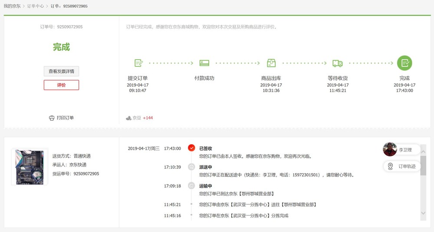The height and width of the screenshot is (232, 434).
Task: Click the green 完成 status heading
Action: (62, 47)
